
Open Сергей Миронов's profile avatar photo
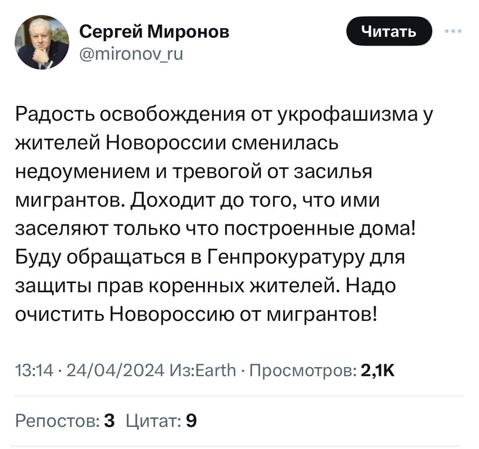(43, 42)
